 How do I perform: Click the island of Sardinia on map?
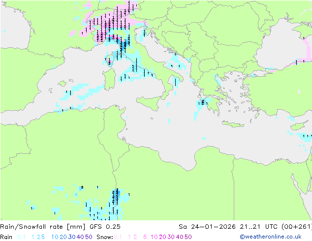click(x=109, y=79)
